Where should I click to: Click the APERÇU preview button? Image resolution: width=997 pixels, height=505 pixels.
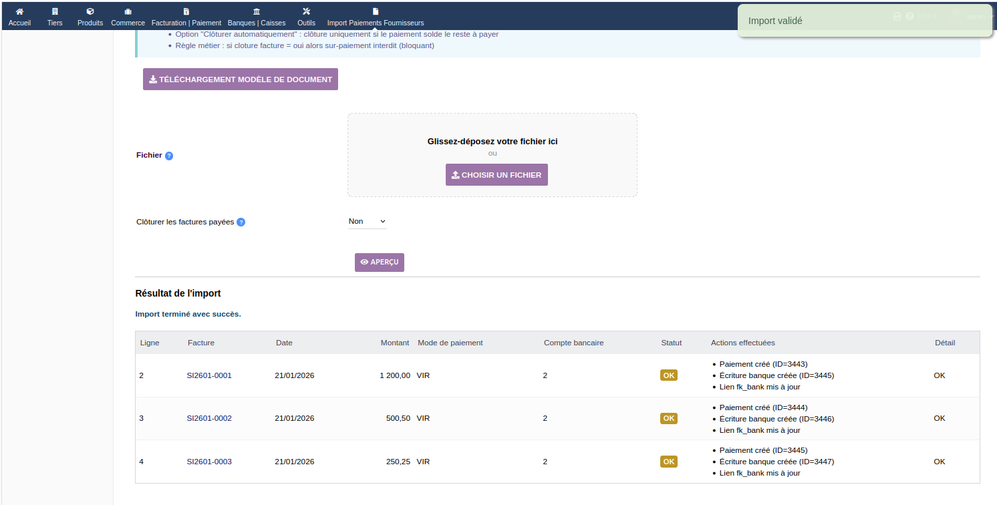click(x=379, y=262)
